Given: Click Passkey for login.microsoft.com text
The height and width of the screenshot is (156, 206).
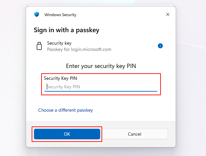Looking at the screenshot, I should (x=79, y=50).
